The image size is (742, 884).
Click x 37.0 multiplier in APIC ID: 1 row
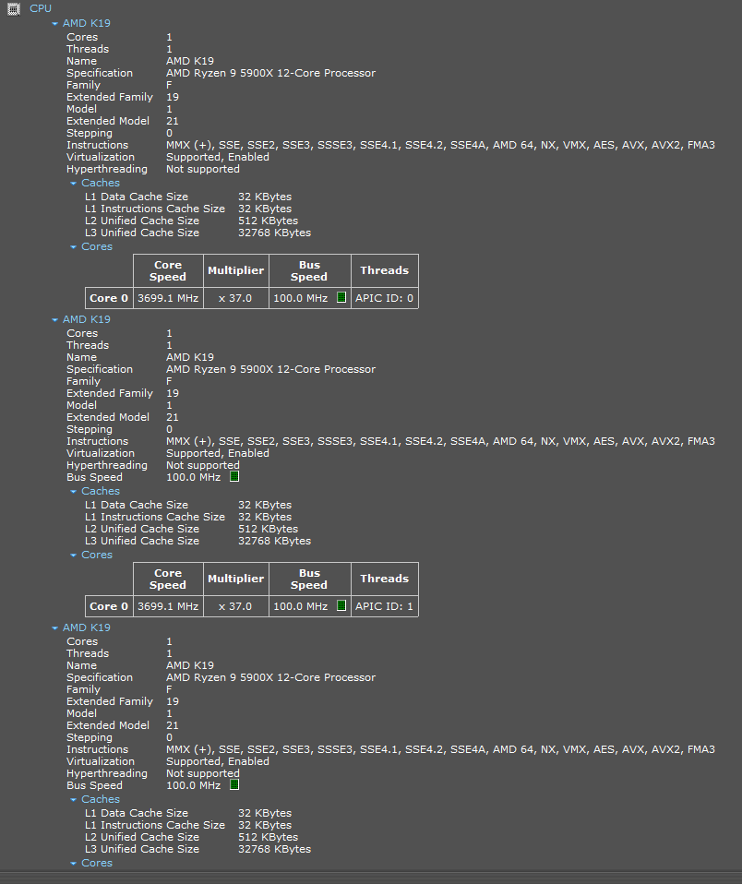(x=235, y=606)
